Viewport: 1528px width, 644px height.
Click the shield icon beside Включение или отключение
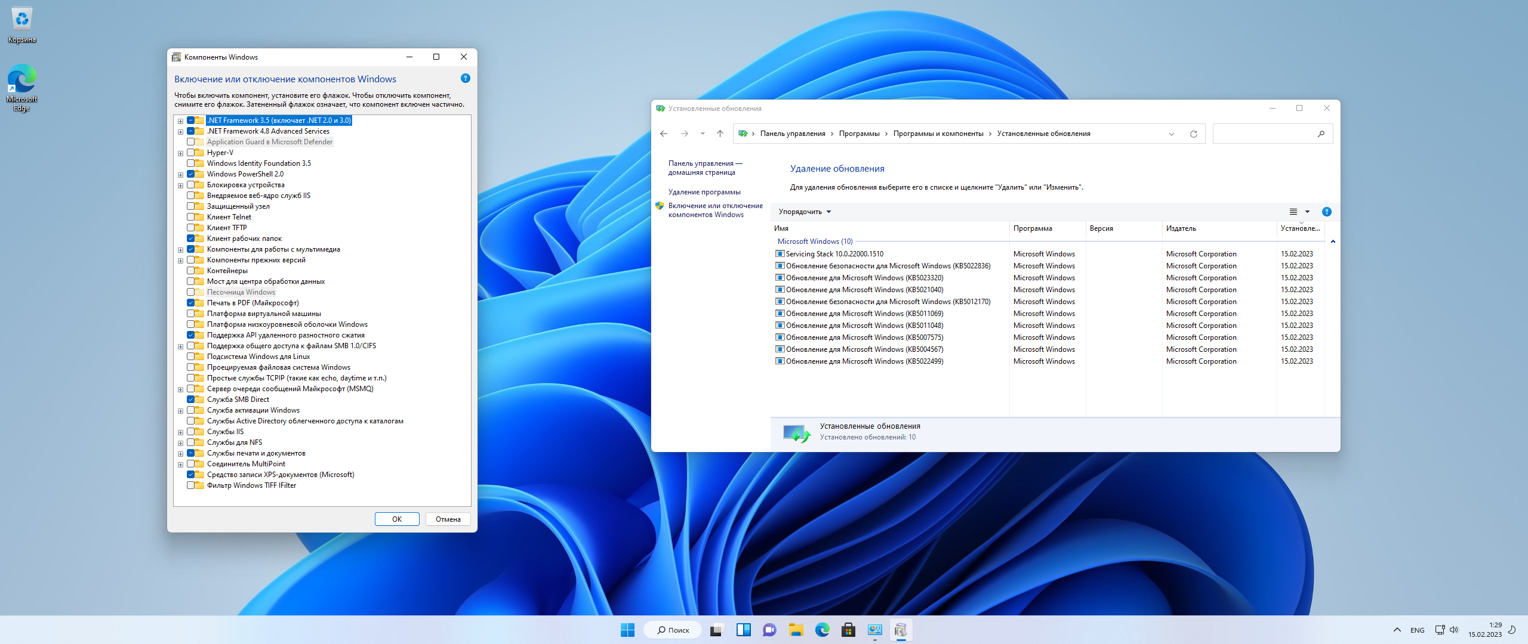[660, 206]
